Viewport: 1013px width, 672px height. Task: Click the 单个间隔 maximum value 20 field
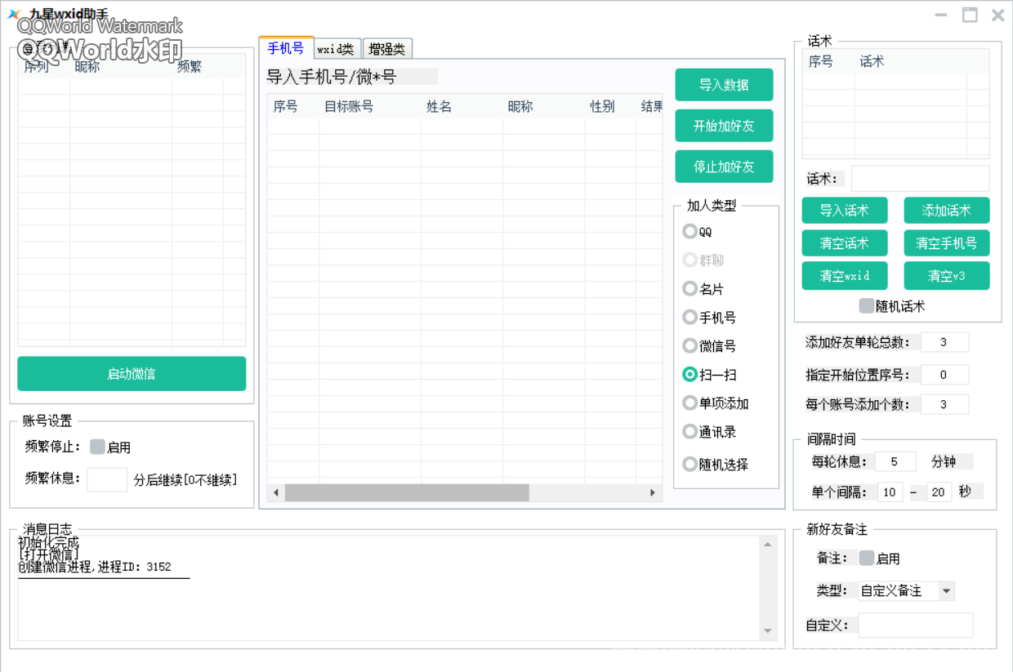pos(939,492)
